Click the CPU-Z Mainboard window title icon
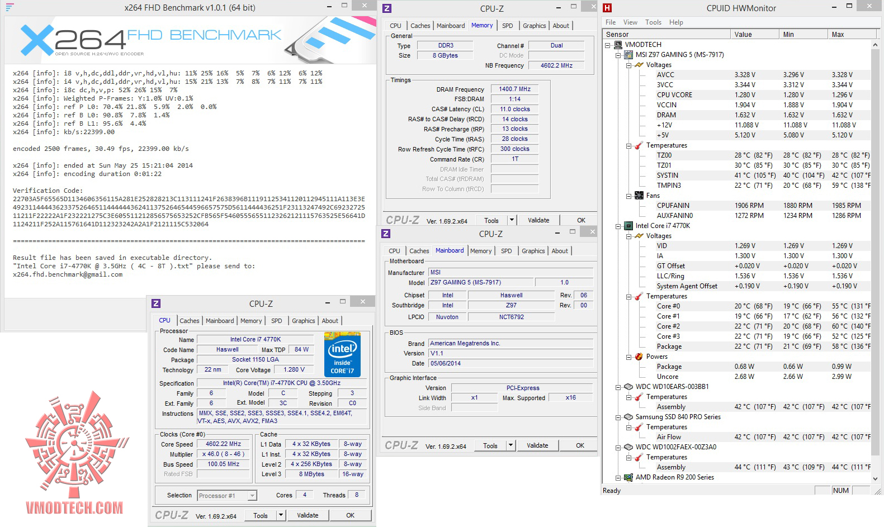This screenshot has height=527, width=884. click(386, 234)
